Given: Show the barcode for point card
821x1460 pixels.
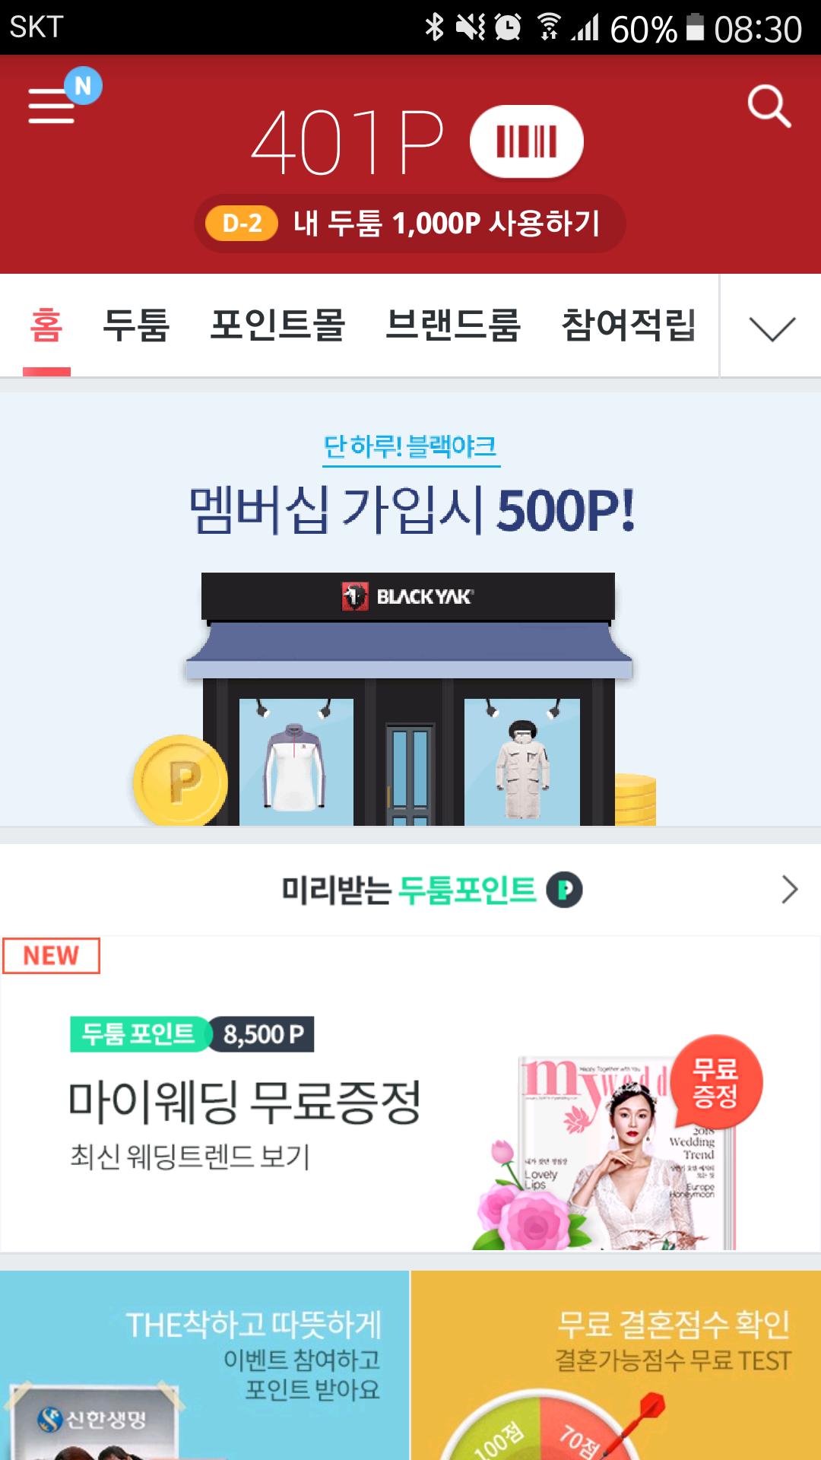Looking at the screenshot, I should (526, 141).
